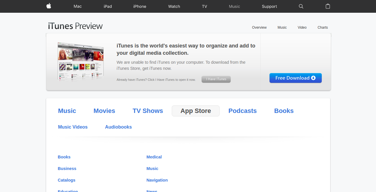Switch to the TV Shows tab

[148, 111]
